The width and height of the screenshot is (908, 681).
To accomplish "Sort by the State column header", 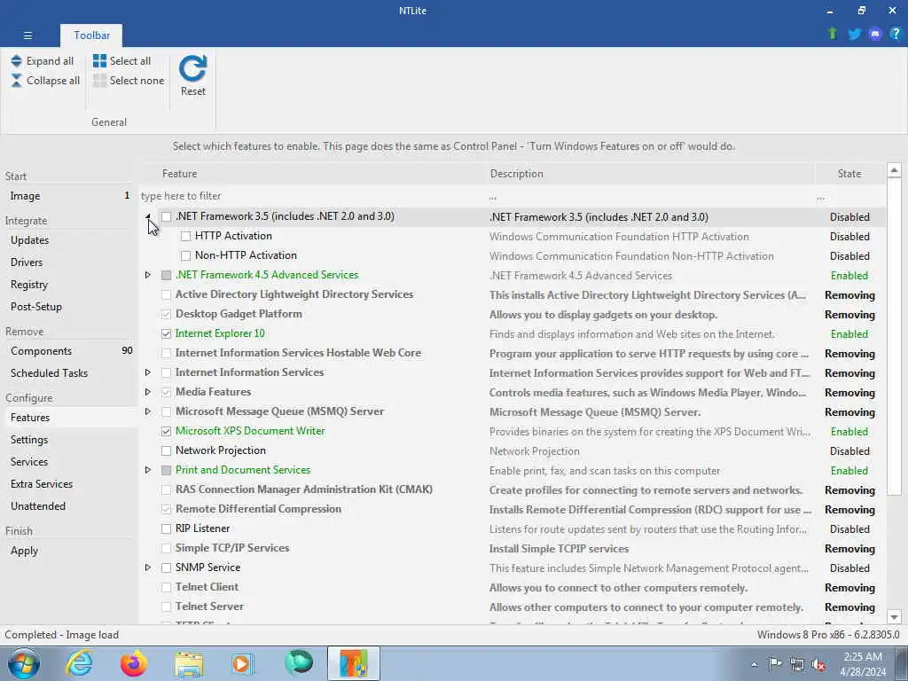I will click(x=849, y=174).
